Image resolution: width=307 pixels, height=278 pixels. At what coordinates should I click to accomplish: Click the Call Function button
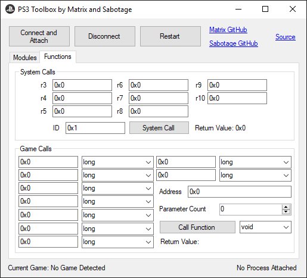pyautogui.click(x=197, y=227)
